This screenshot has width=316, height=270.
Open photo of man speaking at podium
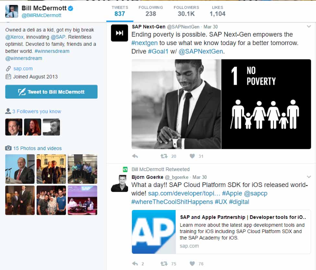20,169
